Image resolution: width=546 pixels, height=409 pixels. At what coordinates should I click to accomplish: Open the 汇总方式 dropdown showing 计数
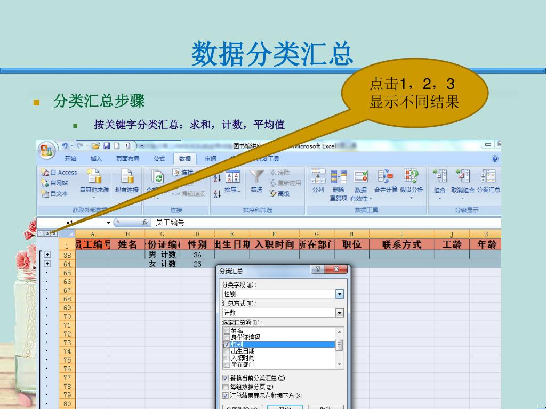pos(340,313)
